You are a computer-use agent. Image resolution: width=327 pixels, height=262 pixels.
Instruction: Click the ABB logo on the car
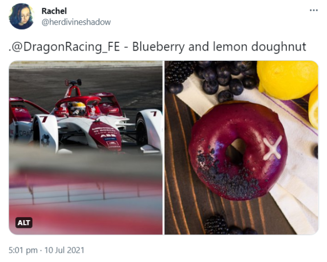105,136
